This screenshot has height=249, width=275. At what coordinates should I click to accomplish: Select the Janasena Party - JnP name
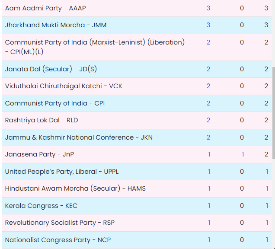(x=39, y=154)
